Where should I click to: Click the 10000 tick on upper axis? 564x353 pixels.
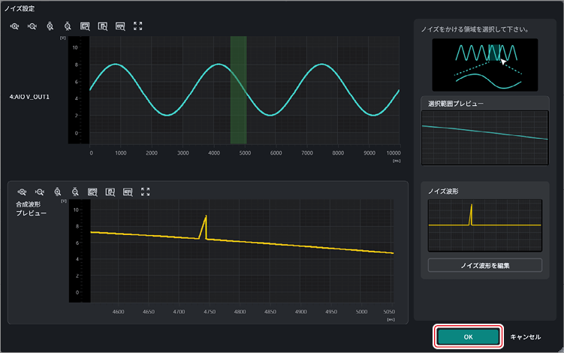[394, 153]
